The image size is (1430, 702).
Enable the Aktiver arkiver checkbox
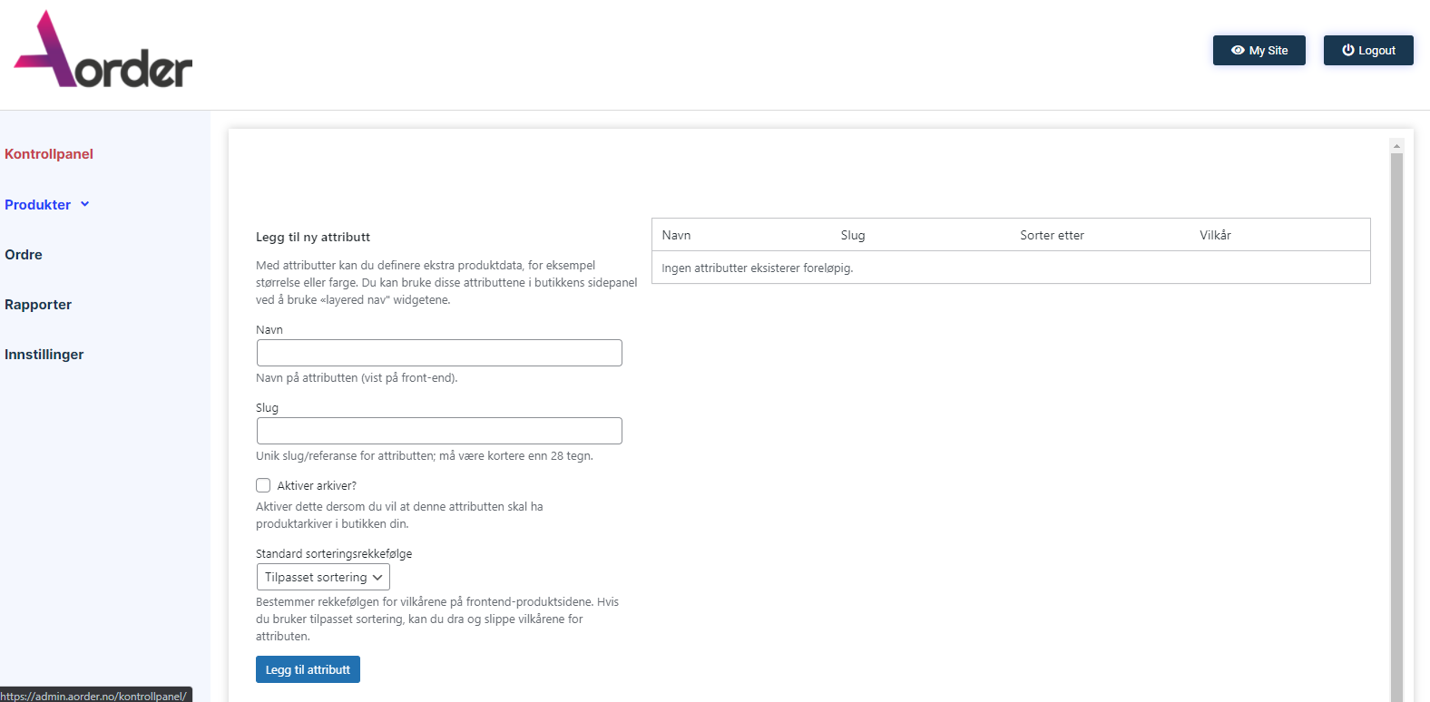pos(263,485)
